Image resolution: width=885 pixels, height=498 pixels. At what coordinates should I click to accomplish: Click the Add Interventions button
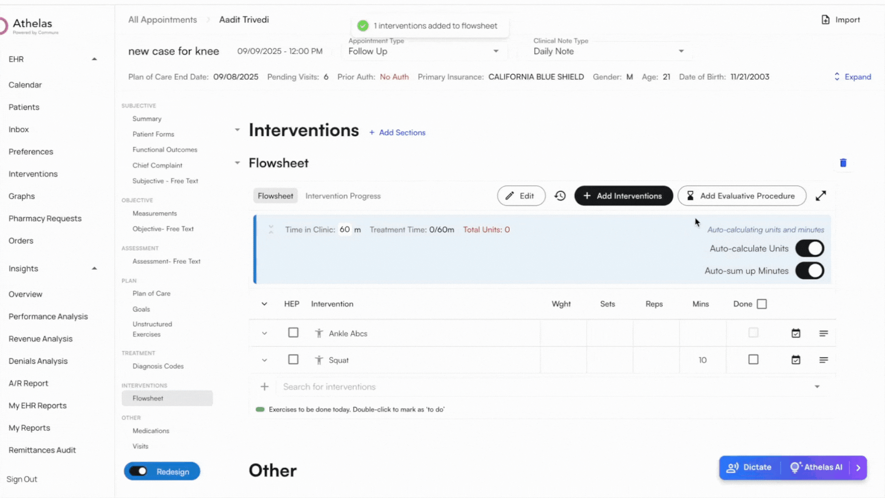(623, 196)
